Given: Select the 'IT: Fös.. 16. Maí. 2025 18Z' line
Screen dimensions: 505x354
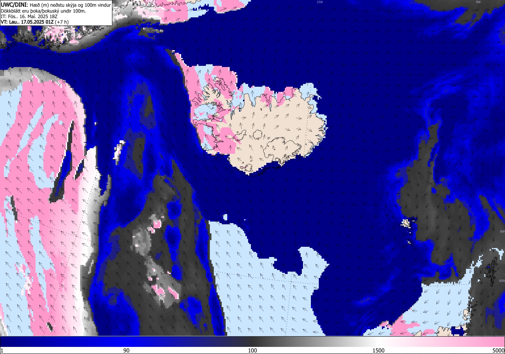Looking at the screenshot, I should (x=28, y=17).
